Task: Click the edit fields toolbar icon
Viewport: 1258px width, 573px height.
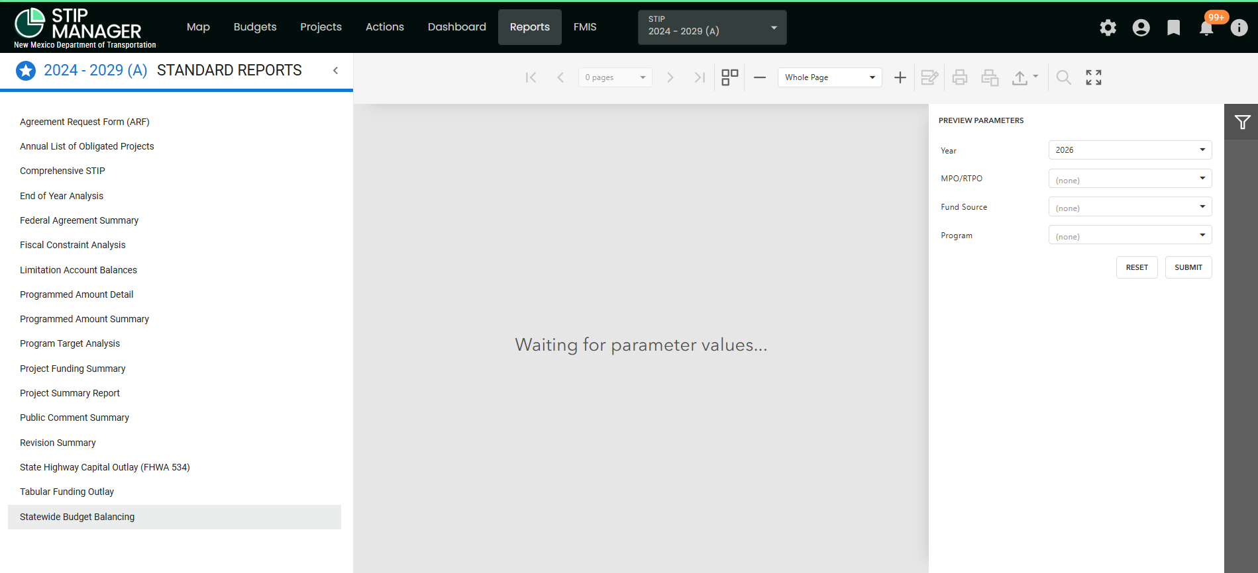Action: 929,77
